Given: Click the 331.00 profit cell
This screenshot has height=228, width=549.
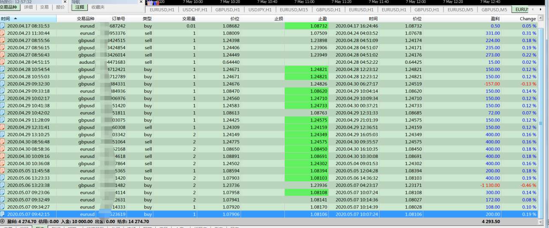Looking at the screenshot, I should click(x=493, y=33).
